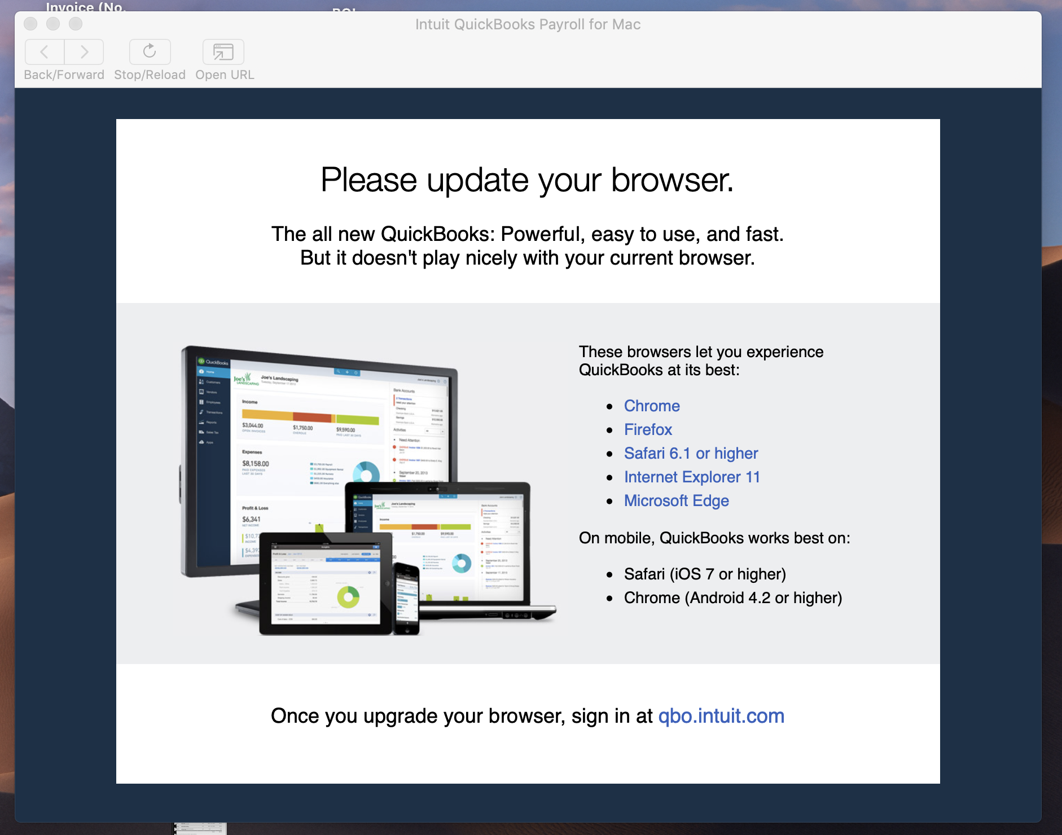Click the background Invoice window title

[85, 7]
